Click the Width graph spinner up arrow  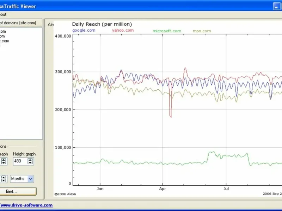(x=3, y=159)
